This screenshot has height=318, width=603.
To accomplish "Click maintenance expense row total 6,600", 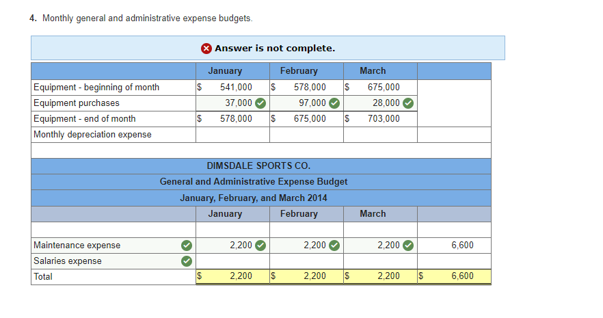I will [x=463, y=246].
